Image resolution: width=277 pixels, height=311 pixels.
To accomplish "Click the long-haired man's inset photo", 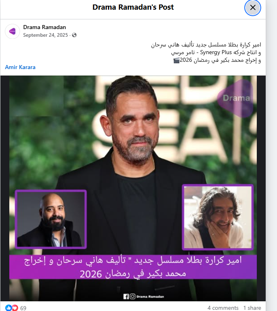I will click(x=218, y=217).
